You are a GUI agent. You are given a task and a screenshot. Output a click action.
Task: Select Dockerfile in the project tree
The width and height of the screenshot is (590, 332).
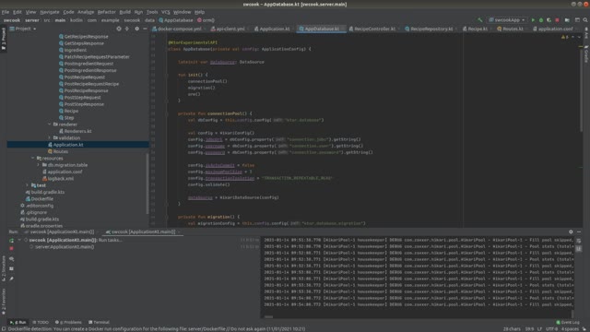[x=41, y=199]
